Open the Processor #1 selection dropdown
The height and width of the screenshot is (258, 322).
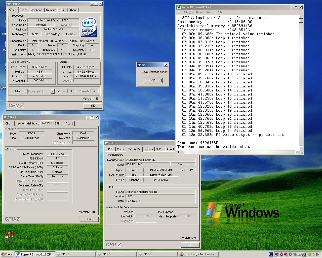[52, 91]
